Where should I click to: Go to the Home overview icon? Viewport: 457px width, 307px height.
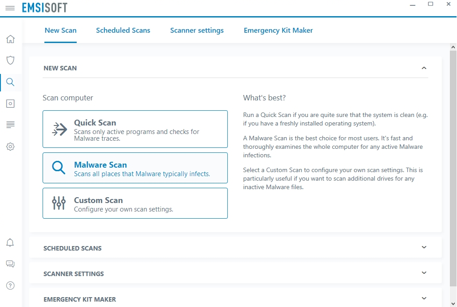coord(10,39)
